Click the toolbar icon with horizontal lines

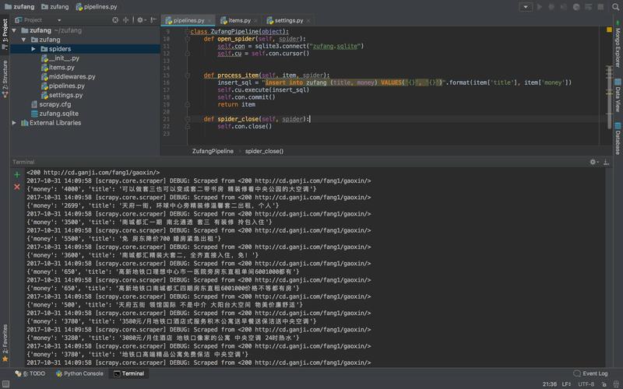click(589, 7)
